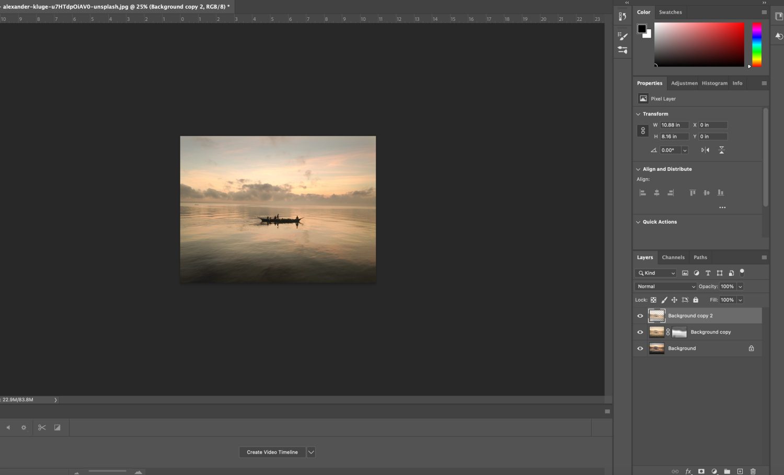Switch to the Histogram tab

(714, 83)
